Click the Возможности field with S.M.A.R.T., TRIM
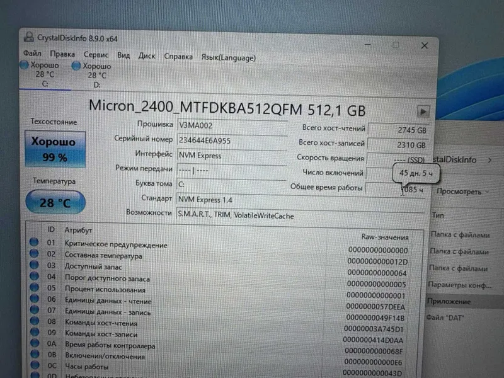This screenshot has width=504, height=378. [300, 215]
